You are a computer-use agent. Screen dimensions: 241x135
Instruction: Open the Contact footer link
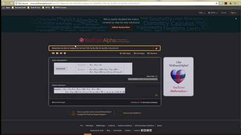128,130
